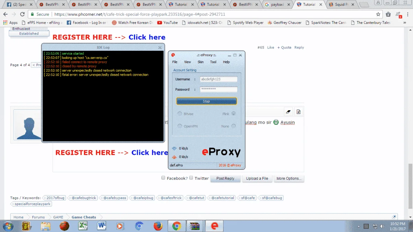The height and width of the screenshot is (232, 413).
Task: Open media player taskbar icon
Action: click(120, 226)
